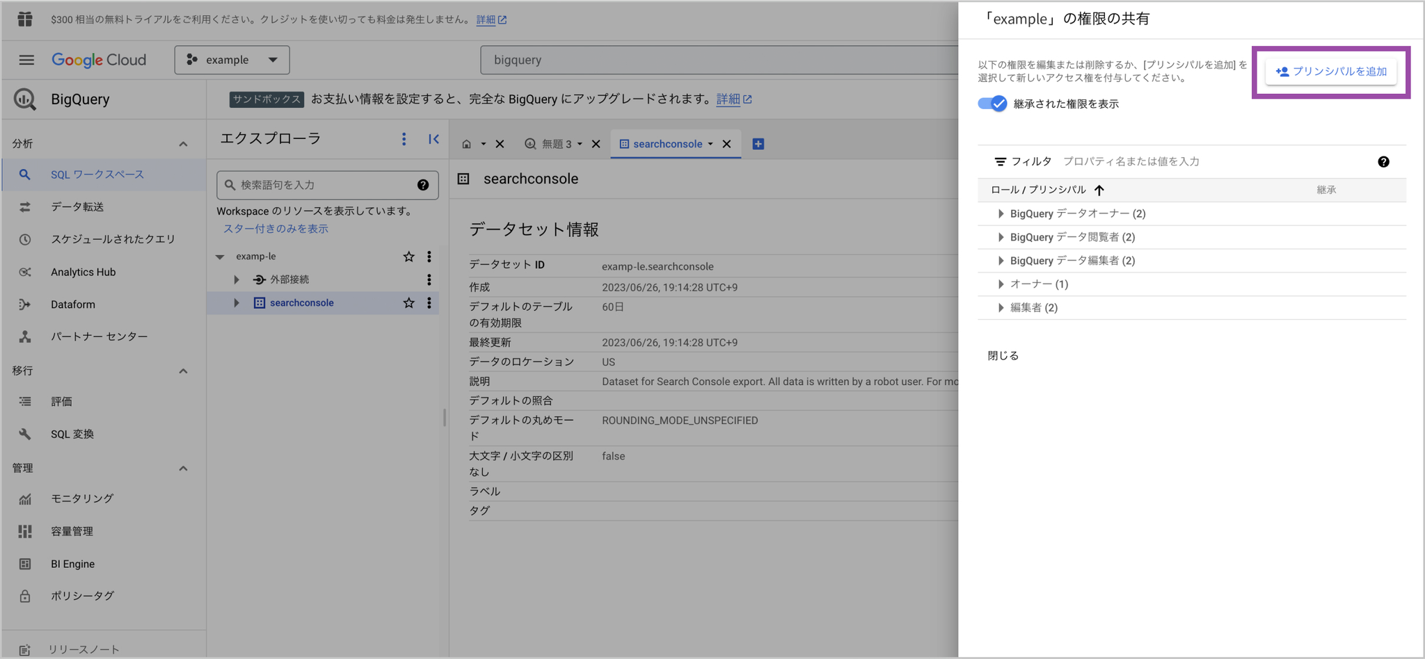Star the examp-le project
The image size is (1425, 659).
click(x=408, y=257)
